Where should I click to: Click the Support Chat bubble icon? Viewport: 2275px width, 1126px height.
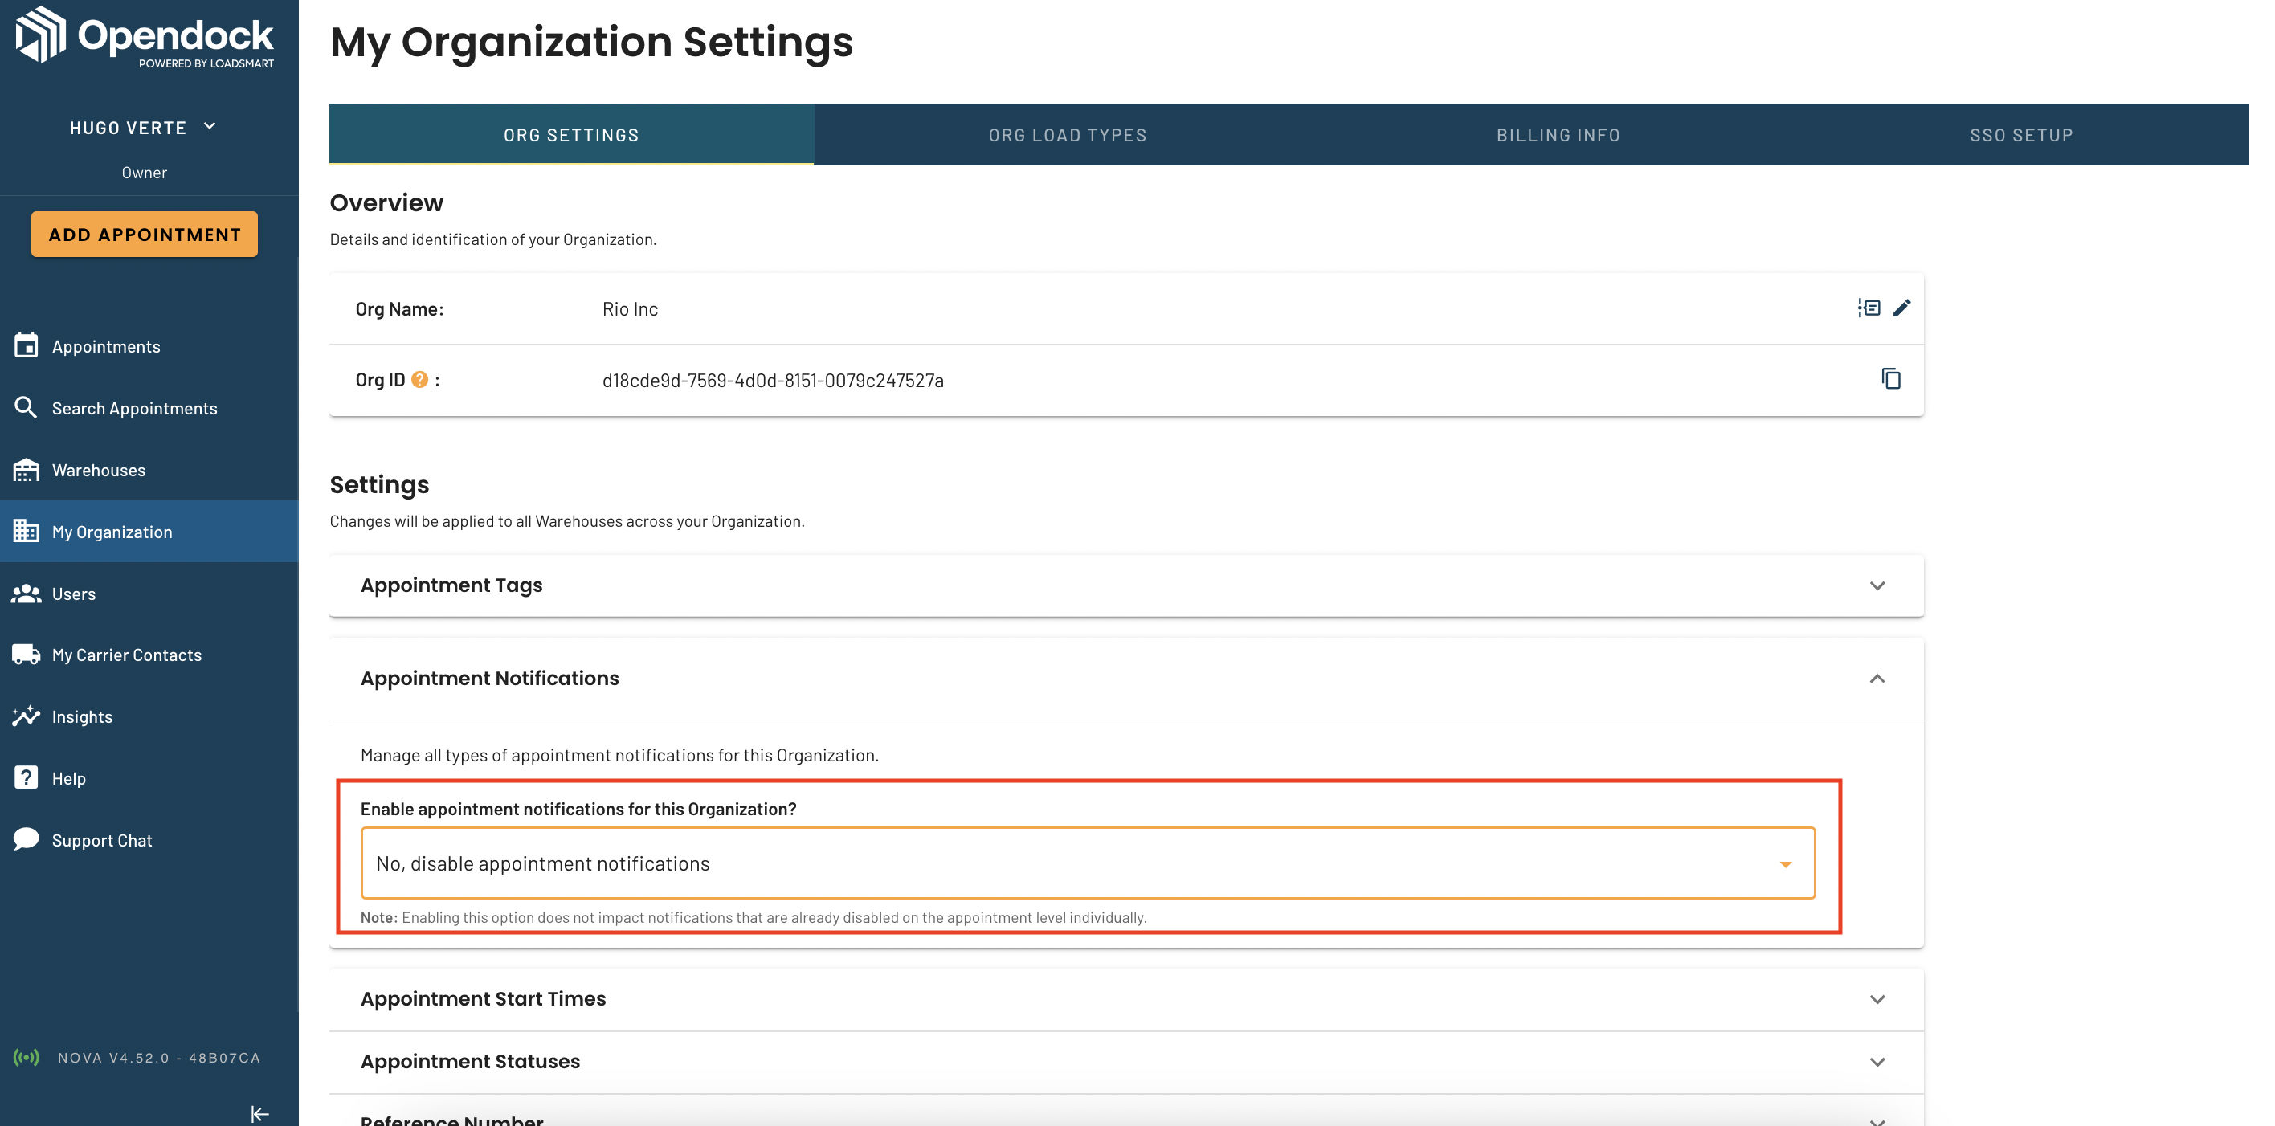pos(27,839)
